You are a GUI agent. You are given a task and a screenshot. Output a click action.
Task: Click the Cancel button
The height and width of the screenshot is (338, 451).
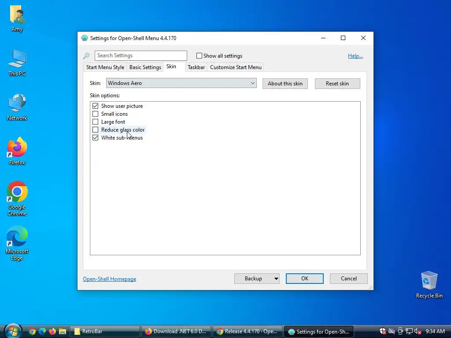tap(349, 279)
